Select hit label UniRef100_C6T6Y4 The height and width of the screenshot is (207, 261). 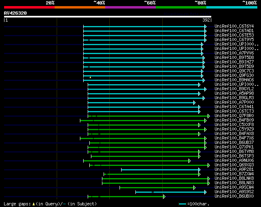coord(234,26)
